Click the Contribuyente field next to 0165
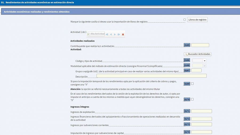The width and height of the screenshot is (240, 135). tap(200, 45)
